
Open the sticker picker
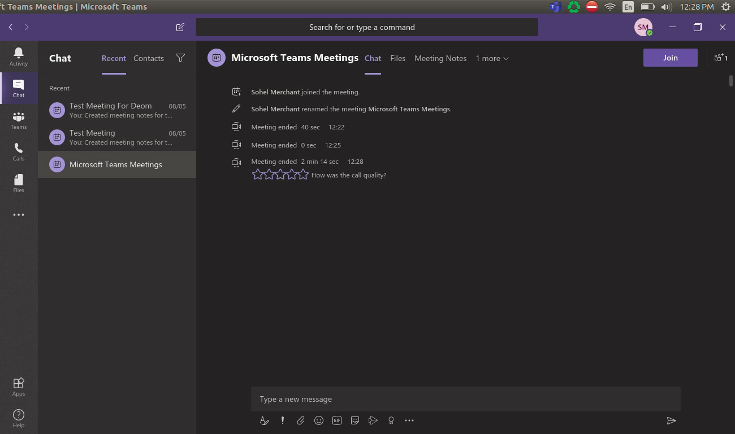355,420
